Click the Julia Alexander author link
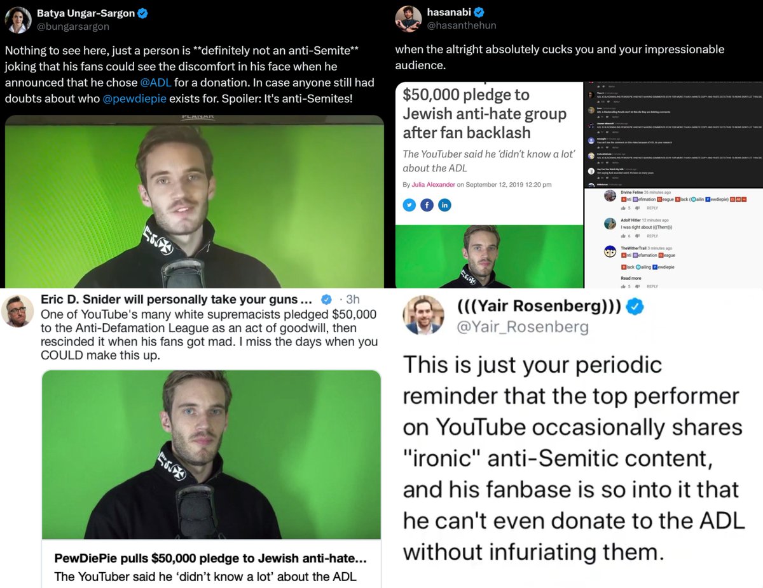 tap(435, 184)
